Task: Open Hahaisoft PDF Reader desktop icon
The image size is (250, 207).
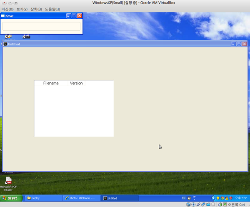Action: click(x=8, y=184)
